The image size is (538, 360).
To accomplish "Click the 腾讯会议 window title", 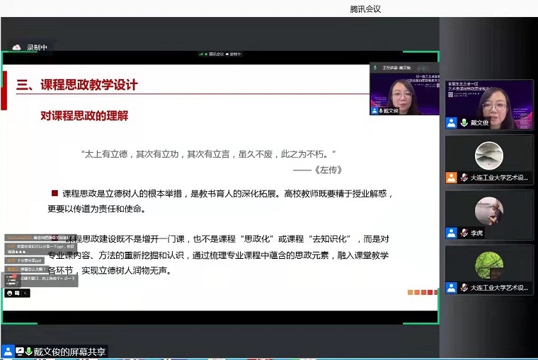I will [x=365, y=8].
